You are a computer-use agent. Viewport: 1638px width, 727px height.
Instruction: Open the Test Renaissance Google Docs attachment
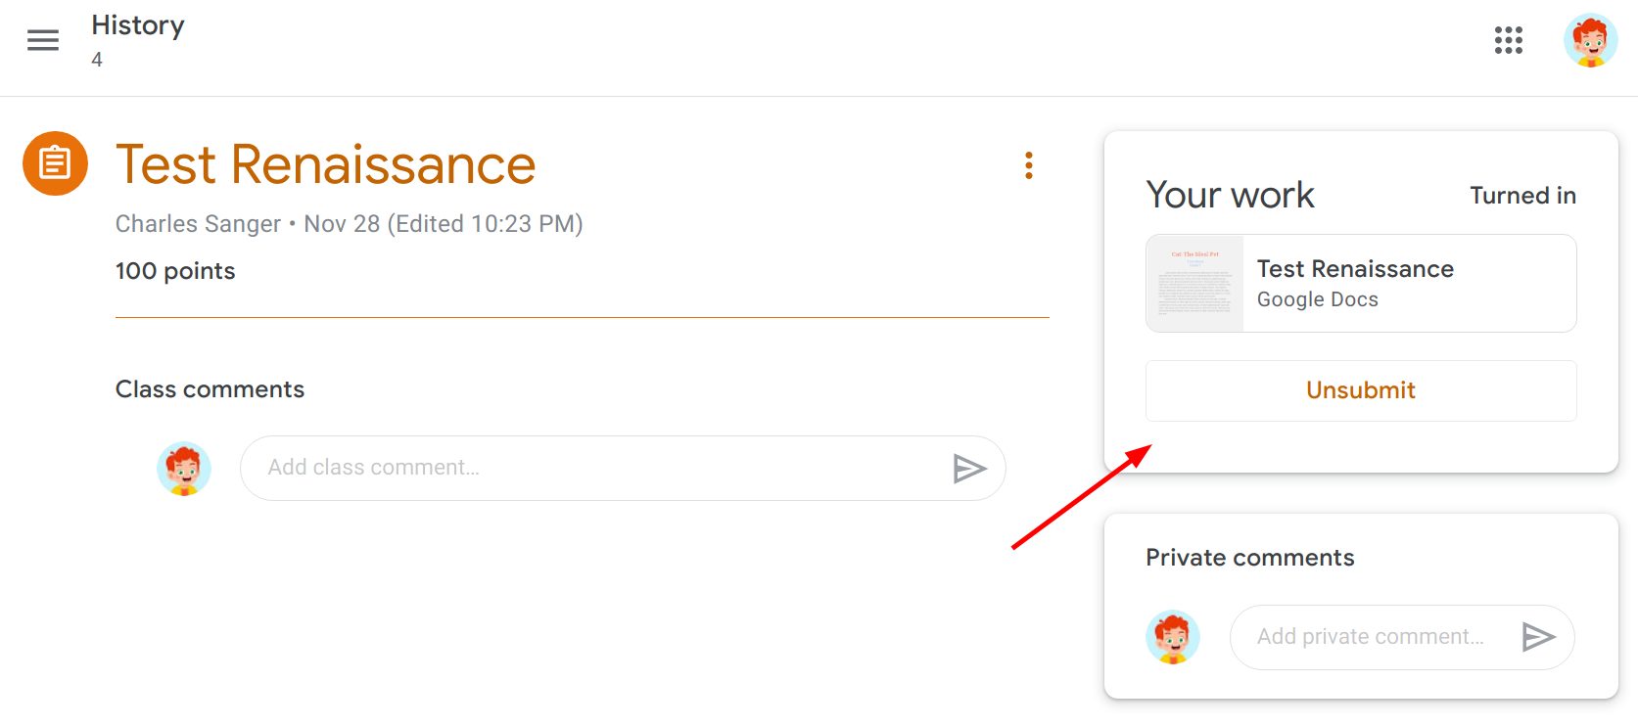[1360, 283]
